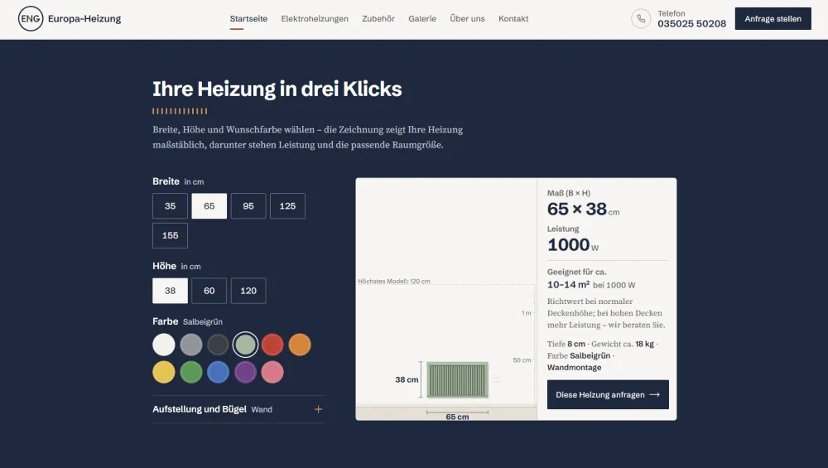Click the Wandmontage text
Screen dimensions: 828x468
point(574,368)
